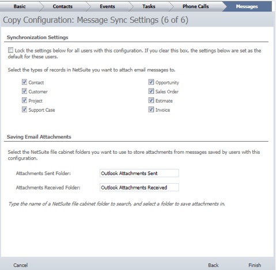Finish the configuration wizard
This screenshot has width=276, height=270.
pos(255,265)
